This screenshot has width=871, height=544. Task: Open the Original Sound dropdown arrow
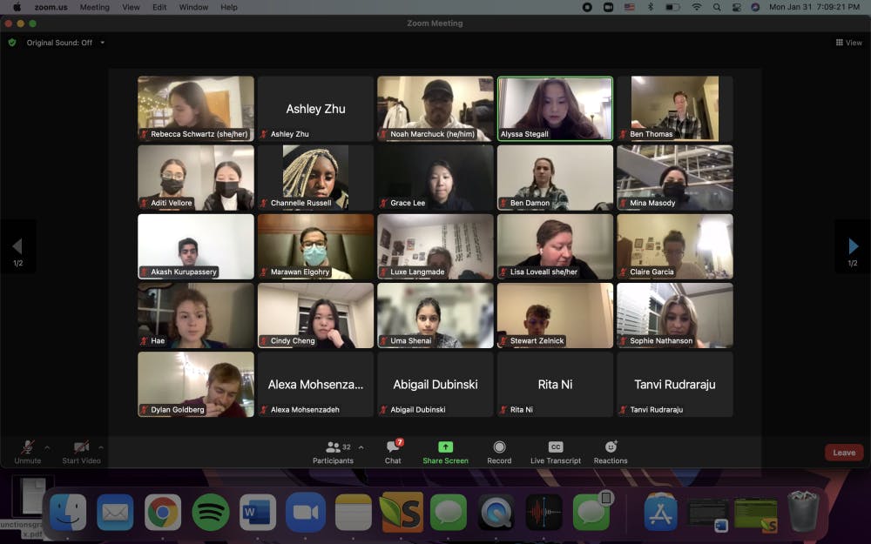click(x=102, y=43)
